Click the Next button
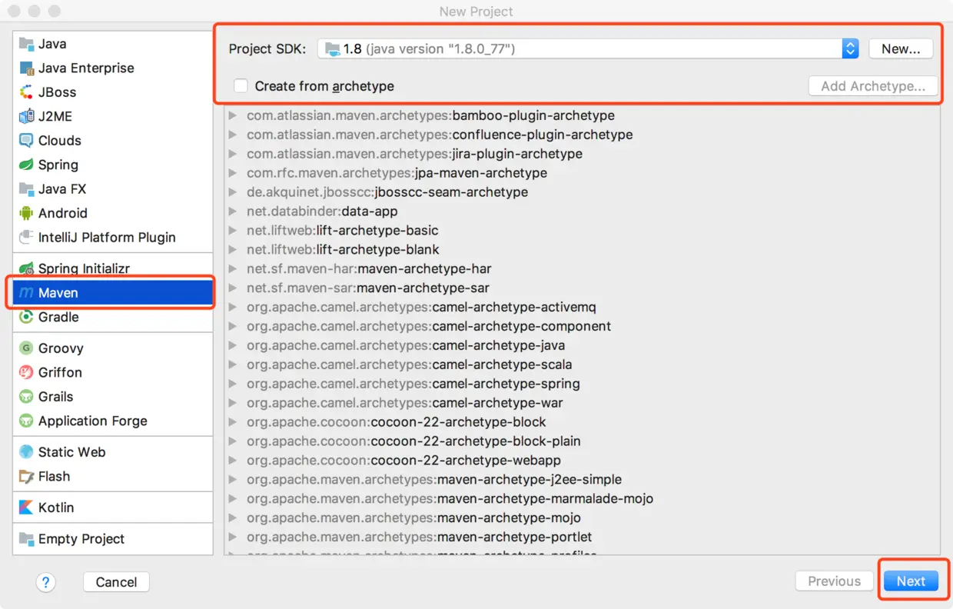Image resolution: width=953 pixels, height=609 pixels. coord(911,581)
